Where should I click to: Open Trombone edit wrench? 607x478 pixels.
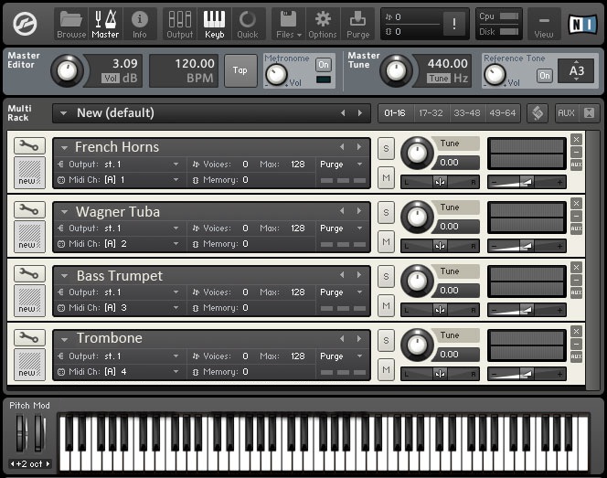point(29,337)
